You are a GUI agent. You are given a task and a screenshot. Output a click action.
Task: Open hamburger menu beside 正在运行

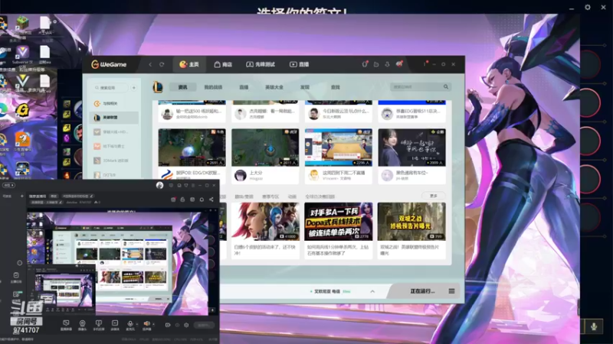[x=451, y=291]
